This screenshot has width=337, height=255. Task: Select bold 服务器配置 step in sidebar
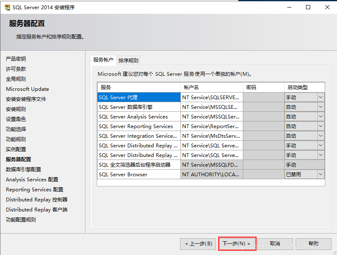pyautogui.click(x=18, y=159)
